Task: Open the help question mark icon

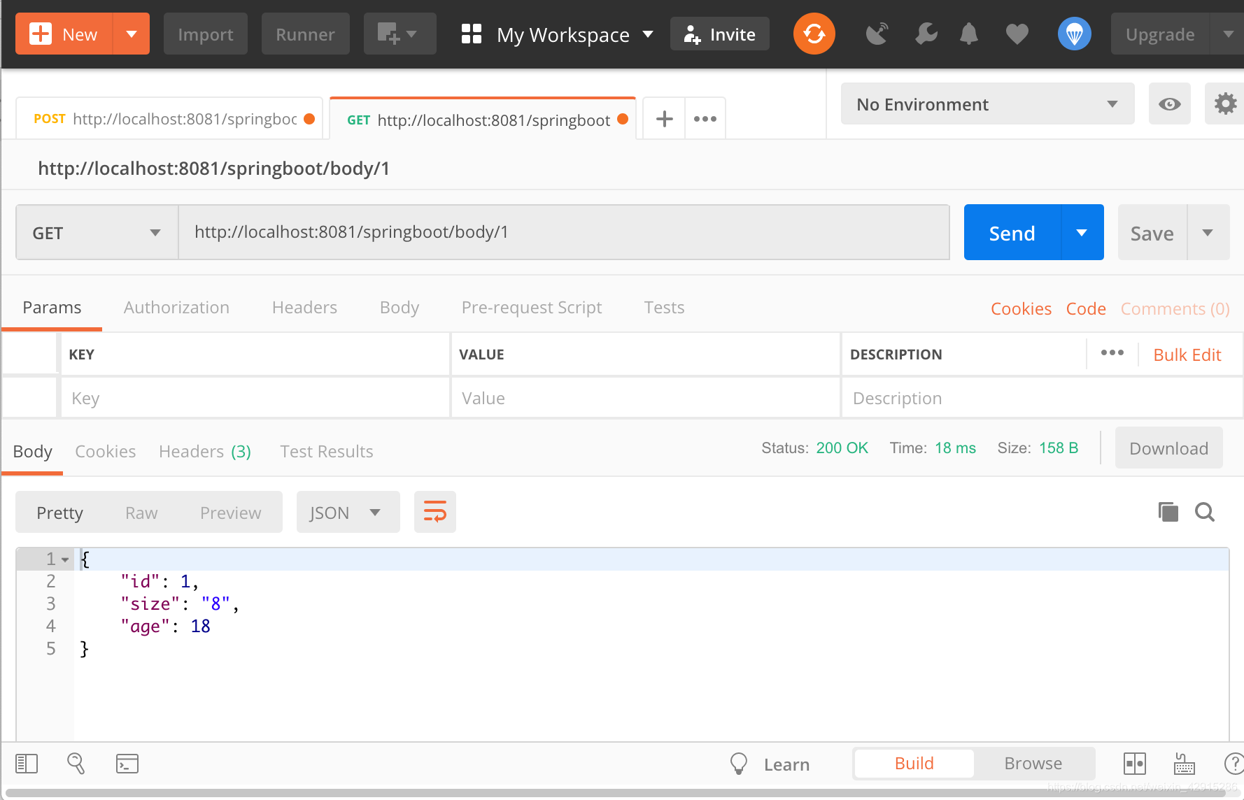Action: point(1234,764)
